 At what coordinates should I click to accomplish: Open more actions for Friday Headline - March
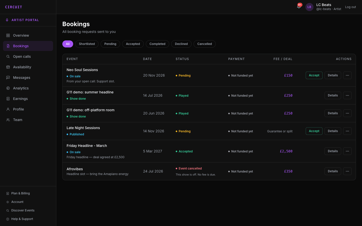pyautogui.click(x=347, y=151)
